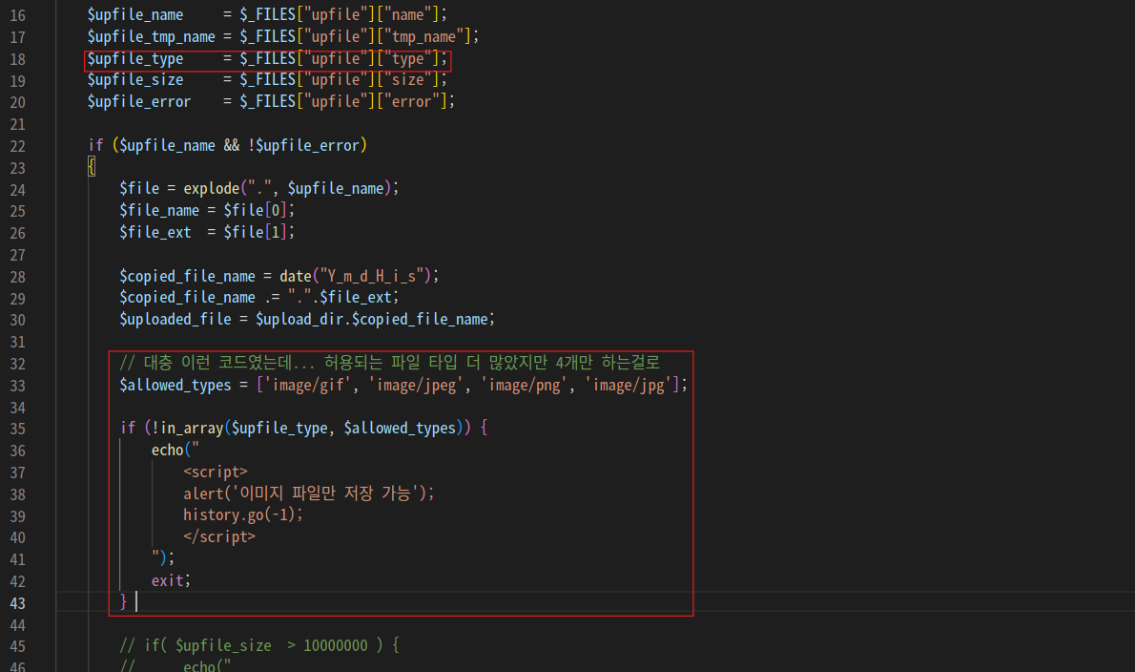Click history.go(-1) on line 39
The width and height of the screenshot is (1135, 672).
coord(242,514)
